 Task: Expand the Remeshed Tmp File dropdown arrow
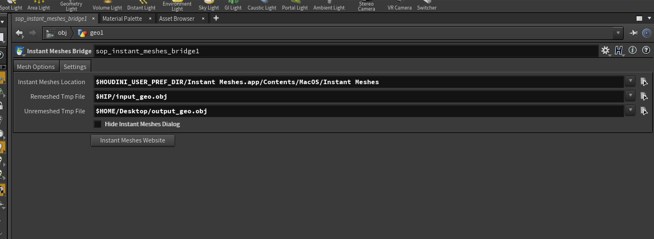pyautogui.click(x=630, y=96)
